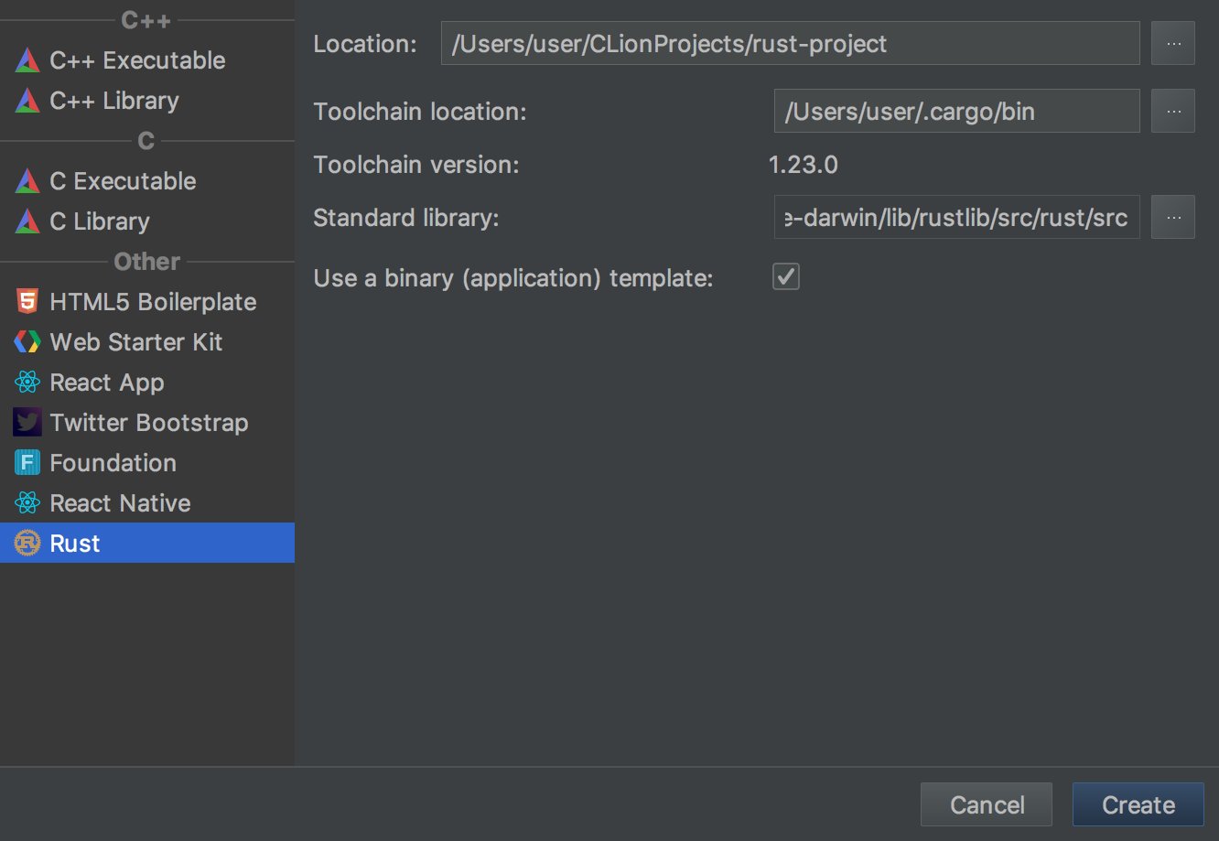Cancel the new project dialog
Screen dimensions: 1219x841
coord(987,805)
